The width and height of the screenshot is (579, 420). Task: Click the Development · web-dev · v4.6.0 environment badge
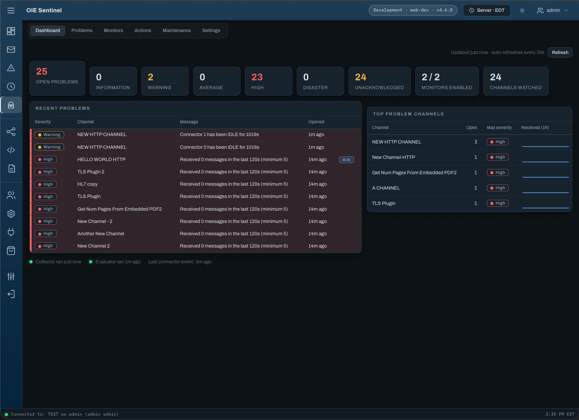tap(413, 11)
